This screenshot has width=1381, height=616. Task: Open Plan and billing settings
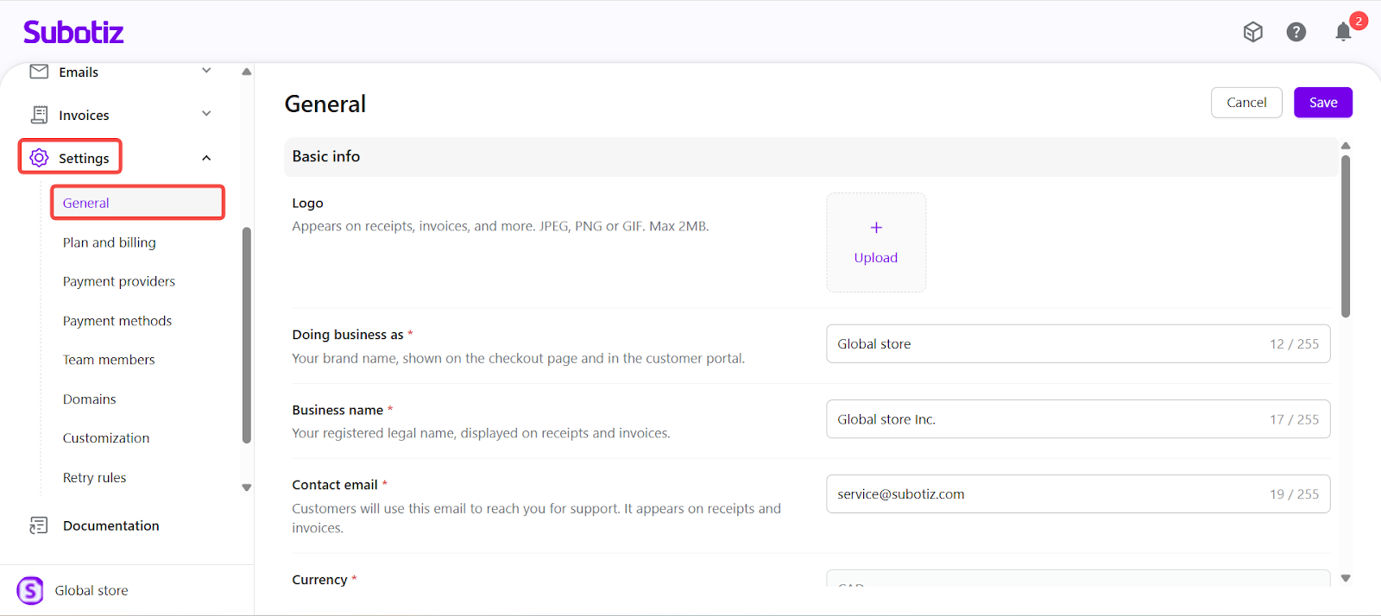pos(110,242)
